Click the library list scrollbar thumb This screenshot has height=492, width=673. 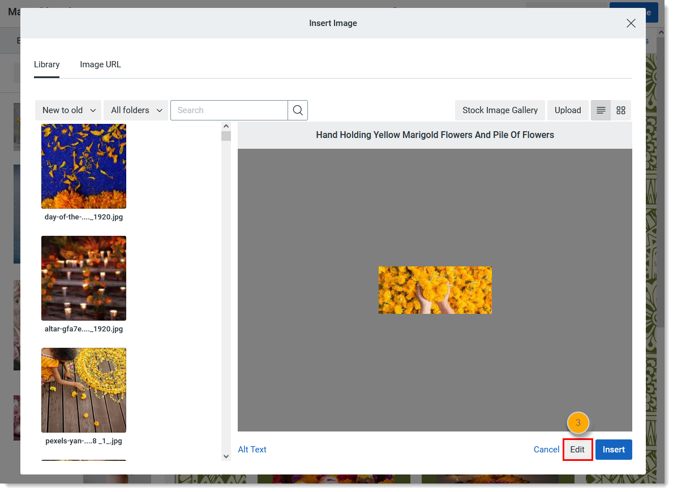[226, 136]
